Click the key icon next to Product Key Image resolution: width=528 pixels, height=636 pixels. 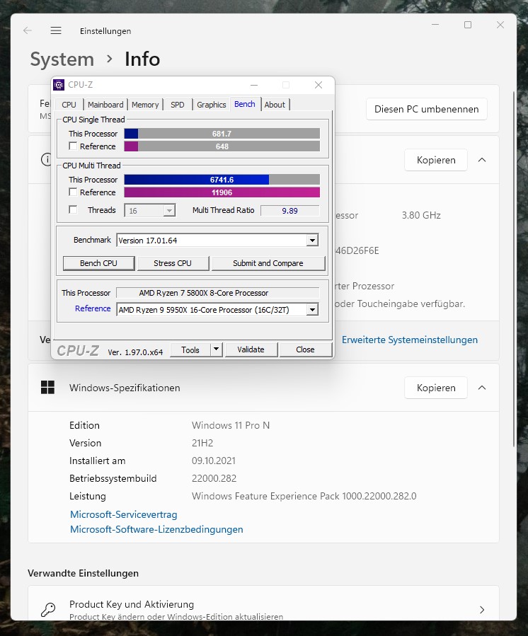pyautogui.click(x=48, y=609)
